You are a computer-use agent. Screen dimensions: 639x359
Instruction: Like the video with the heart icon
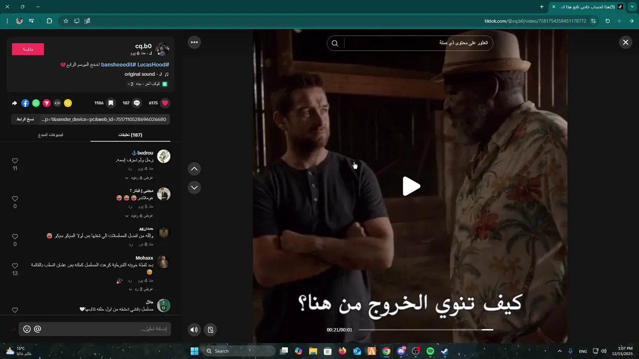165,103
